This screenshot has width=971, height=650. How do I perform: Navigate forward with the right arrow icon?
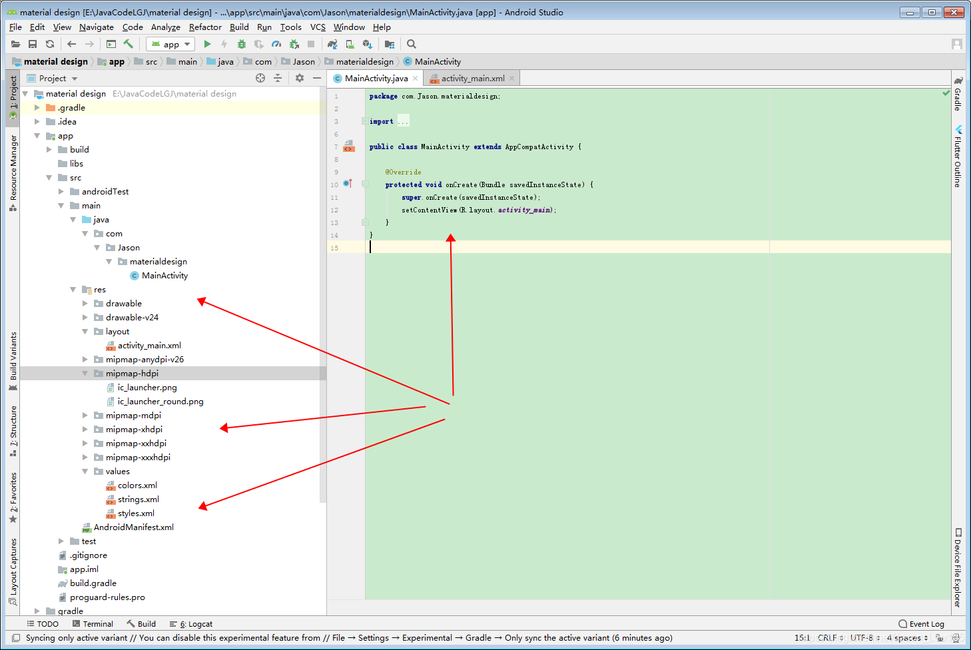coord(89,44)
